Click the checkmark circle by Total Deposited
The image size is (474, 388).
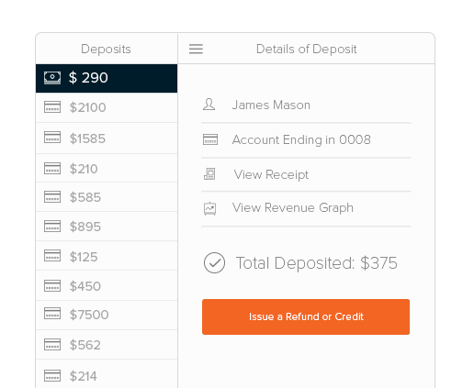[x=214, y=262]
